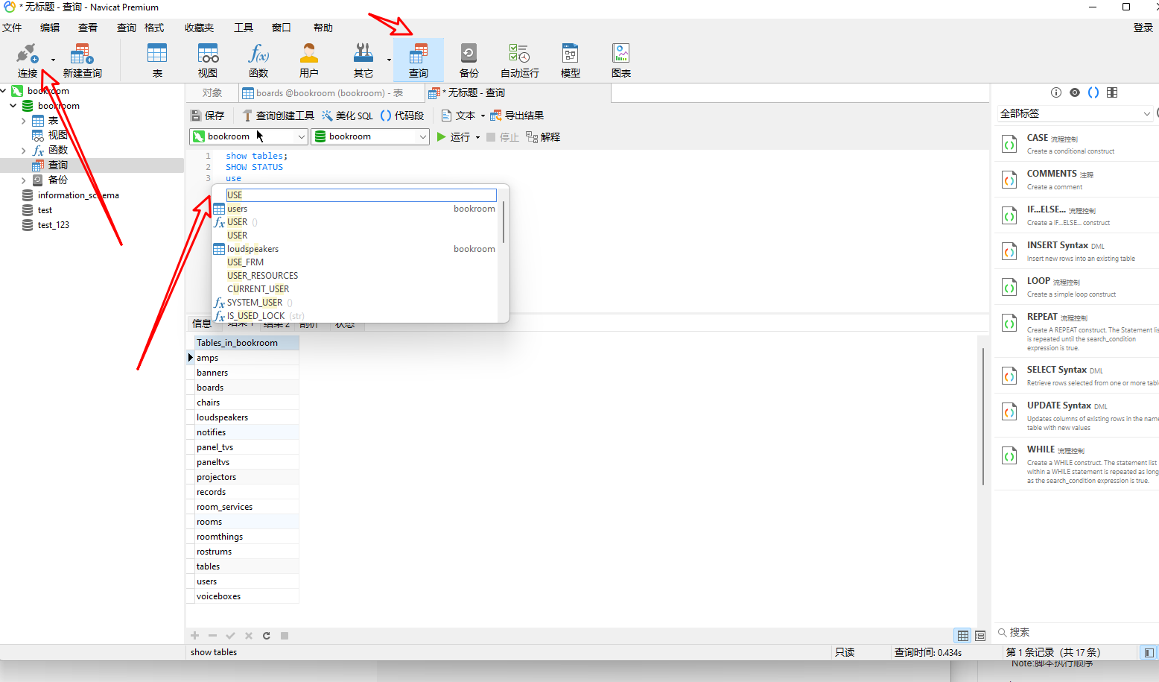Select users from the autocomplete popup
Screen dimensions: 1159x682
237,209
